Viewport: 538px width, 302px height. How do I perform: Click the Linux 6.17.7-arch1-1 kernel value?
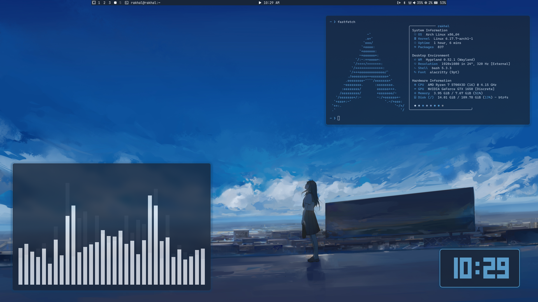tap(453, 39)
